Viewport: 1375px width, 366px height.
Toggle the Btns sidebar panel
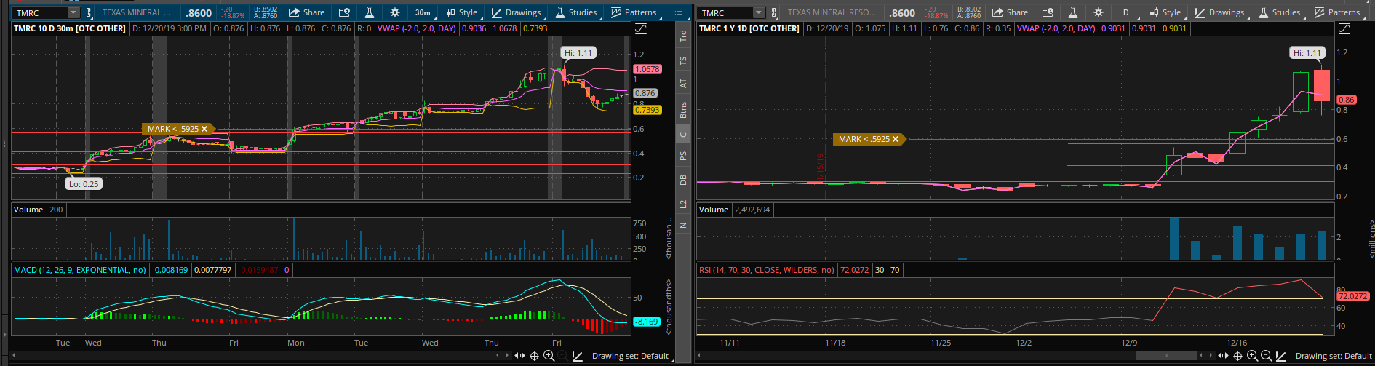tap(683, 110)
